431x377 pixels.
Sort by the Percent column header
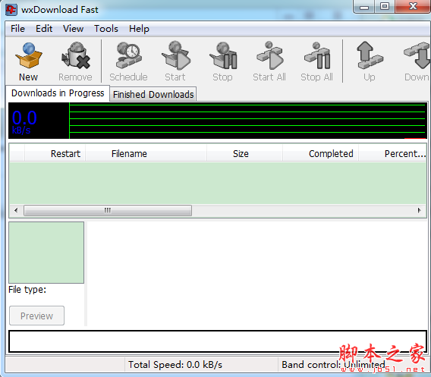(392, 153)
